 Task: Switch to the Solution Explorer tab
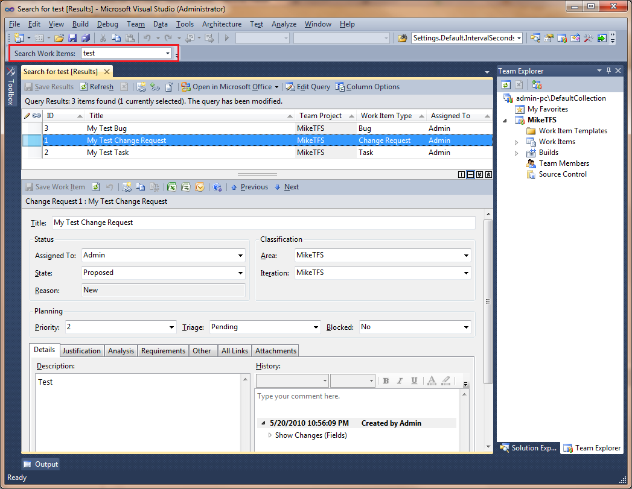coord(529,448)
